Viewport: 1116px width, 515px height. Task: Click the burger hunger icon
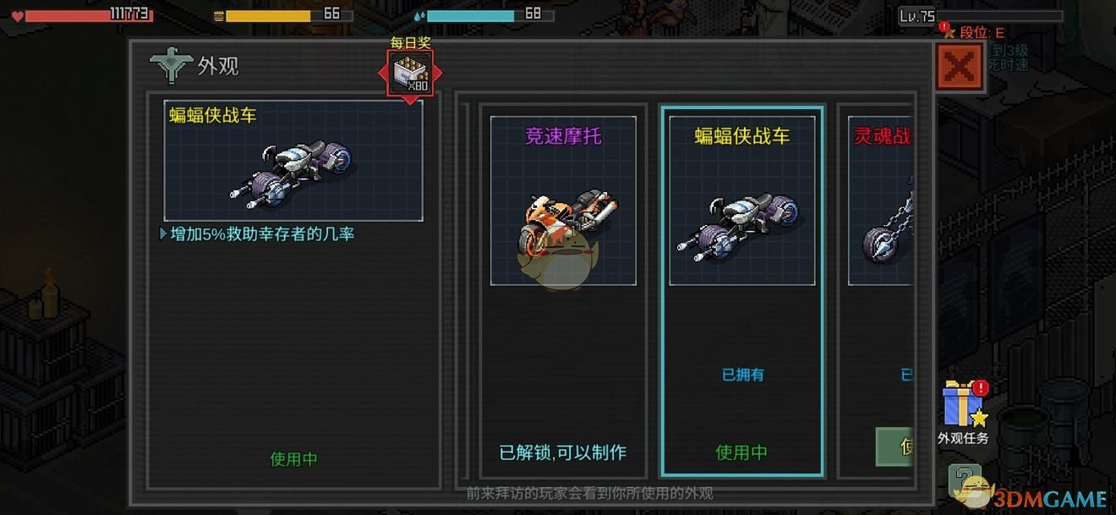pos(219,15)
